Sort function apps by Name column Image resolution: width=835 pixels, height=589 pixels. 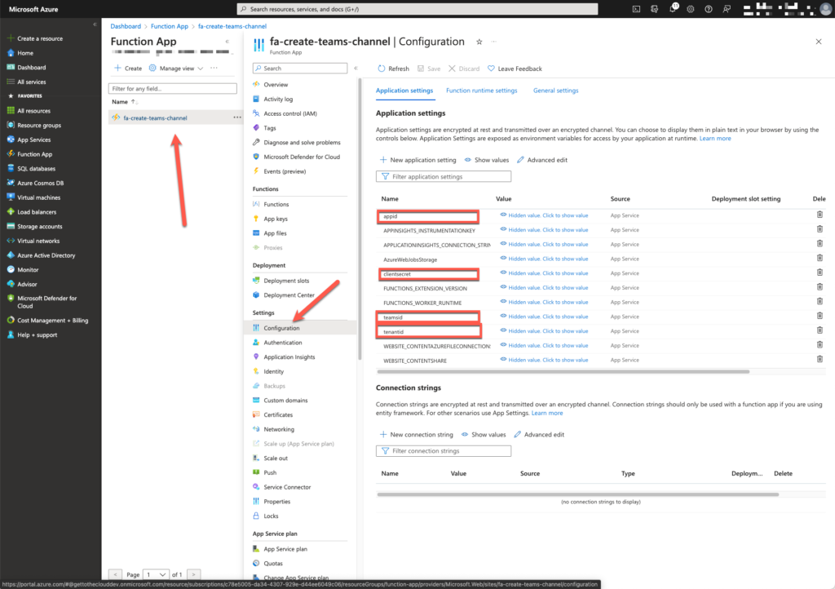125,102
